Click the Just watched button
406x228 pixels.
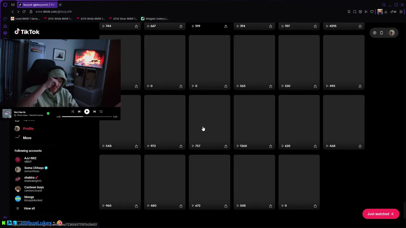pyautogui.click(x=381, y=214)
